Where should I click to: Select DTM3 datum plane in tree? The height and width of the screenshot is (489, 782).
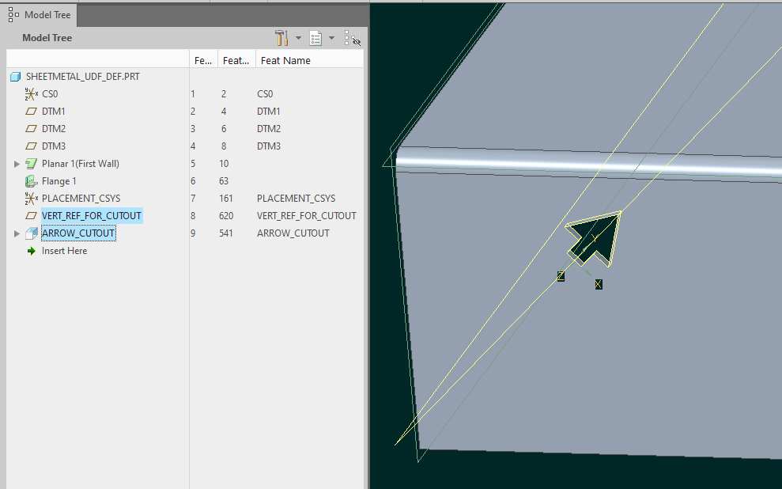click(x=54, y=146)
